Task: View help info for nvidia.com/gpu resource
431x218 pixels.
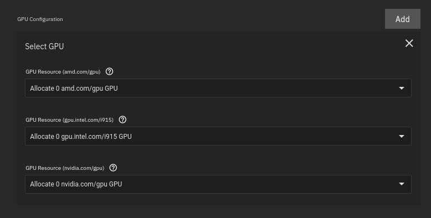Action: (x=113, y=168)
